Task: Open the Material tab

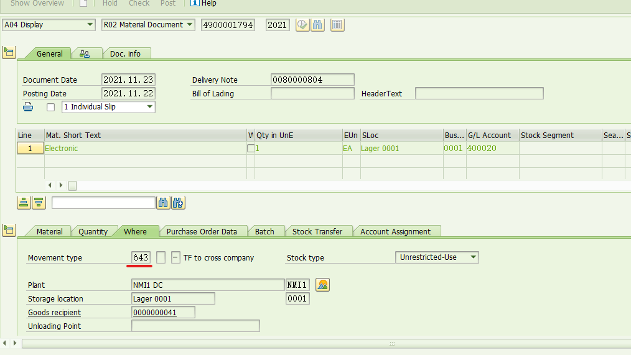Action: (50, 231)
